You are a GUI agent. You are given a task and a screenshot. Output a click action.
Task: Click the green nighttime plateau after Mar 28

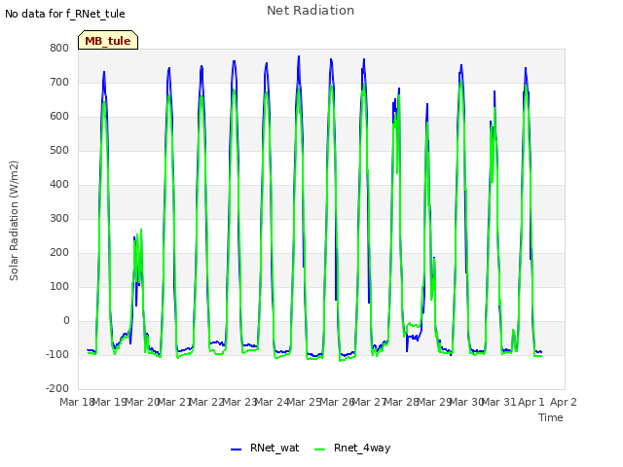pos(414,325)
